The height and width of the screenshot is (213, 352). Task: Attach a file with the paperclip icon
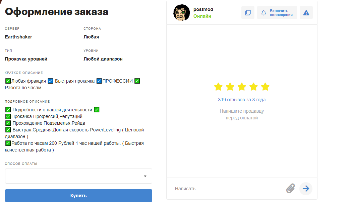point(290,189)
